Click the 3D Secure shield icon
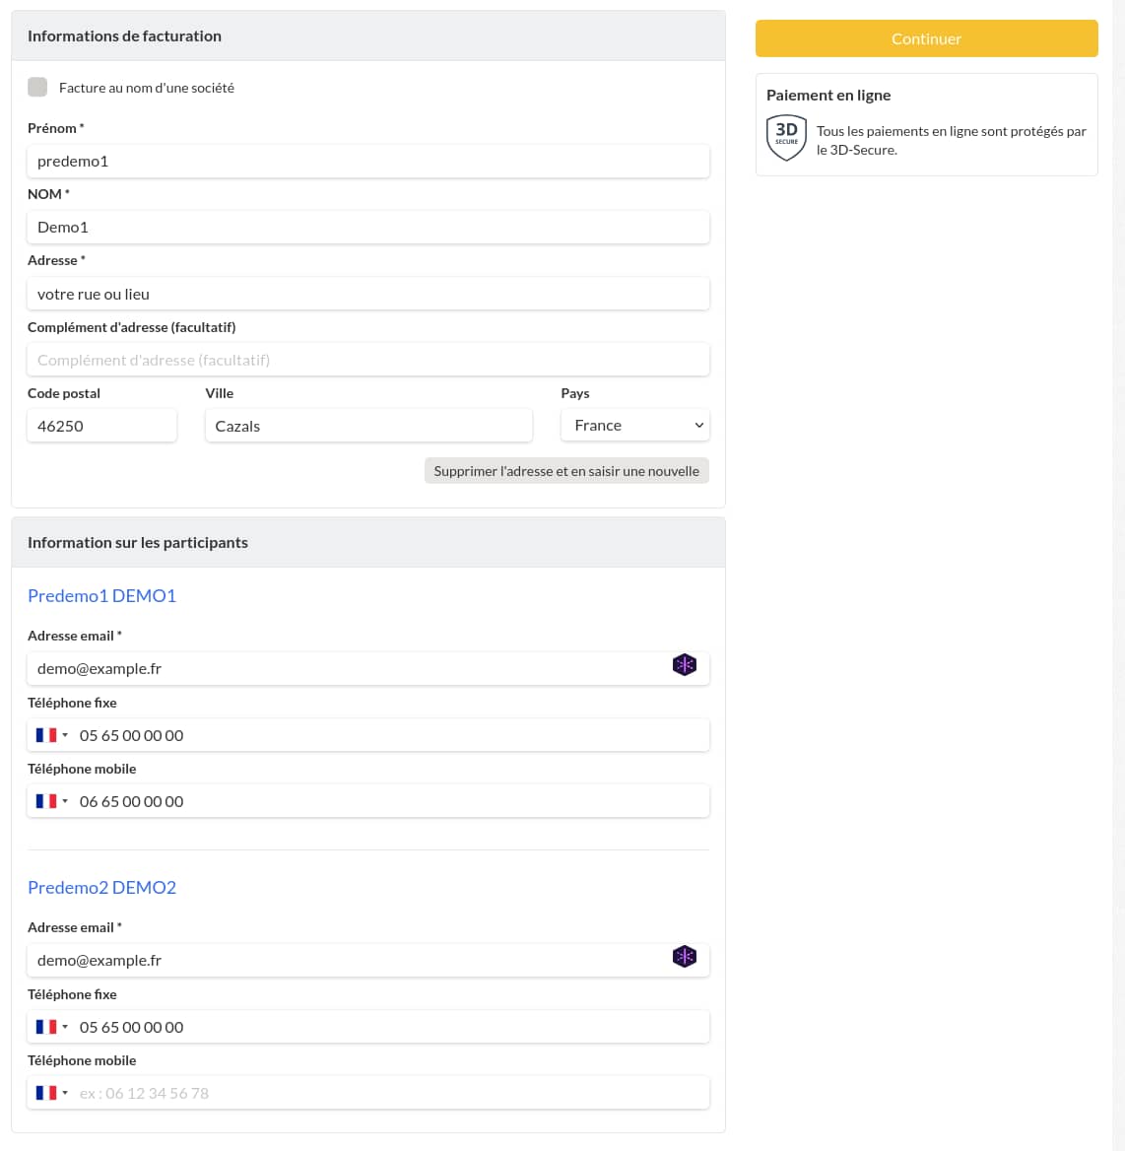 click(x=786, y=137)
